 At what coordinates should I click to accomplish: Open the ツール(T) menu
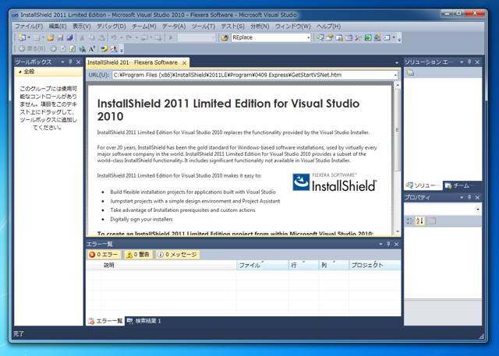click(x=203, y=26)
